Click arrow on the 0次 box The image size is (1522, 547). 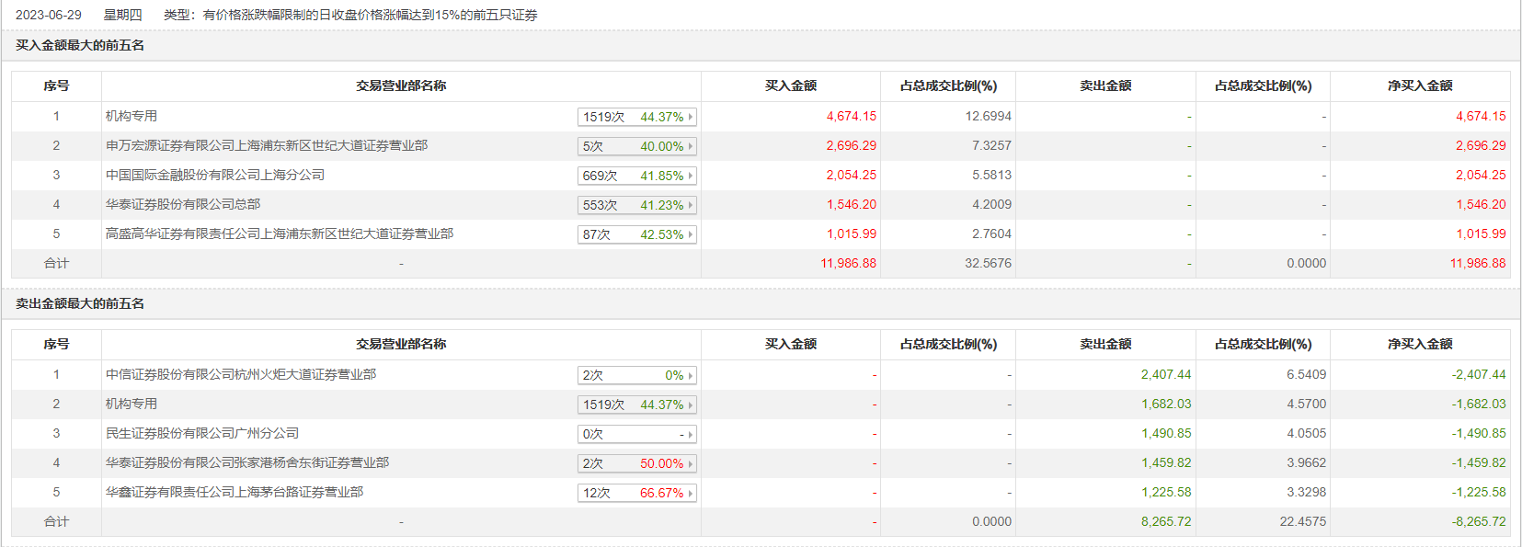pyautogui.click(x=691, y=434)
